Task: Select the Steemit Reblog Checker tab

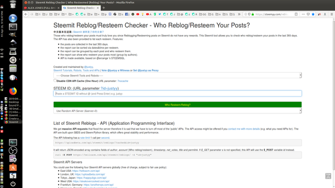Action: (81, 8)
